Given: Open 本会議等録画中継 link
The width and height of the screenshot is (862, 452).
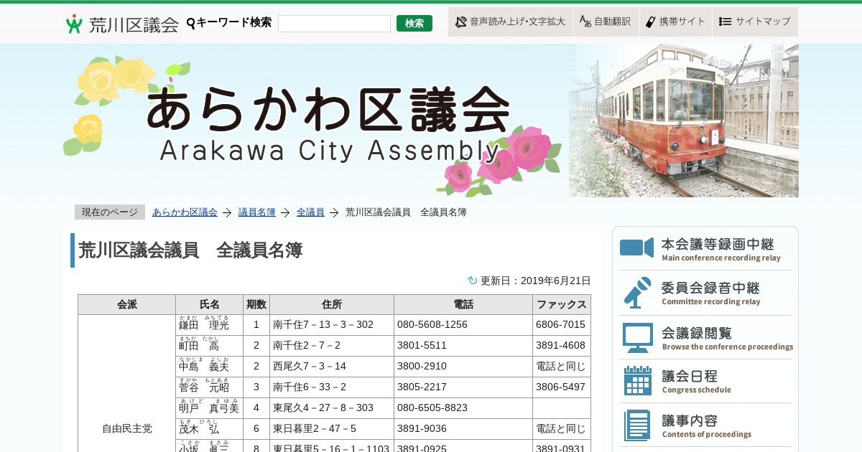Looking at the screenshot, I should 705,248.
